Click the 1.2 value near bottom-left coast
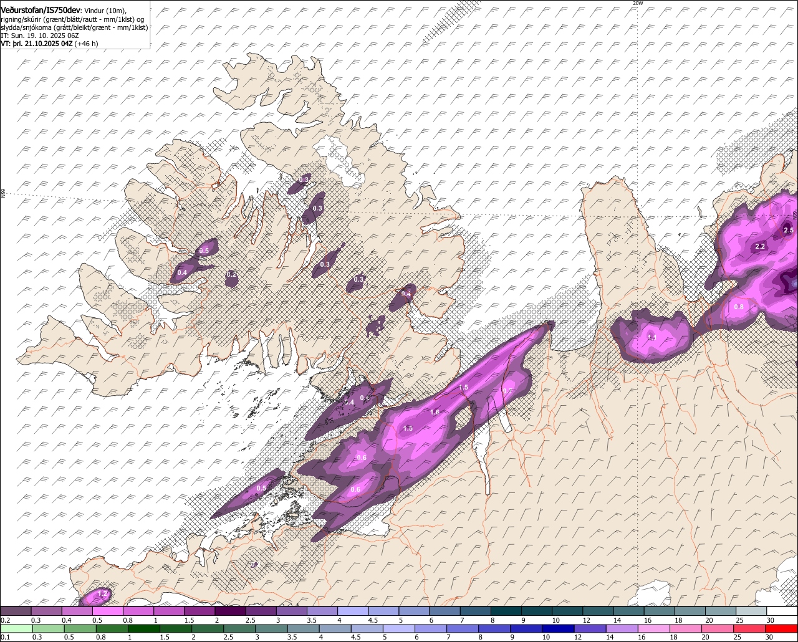This screenshot has height=642, width=798. 104,594
